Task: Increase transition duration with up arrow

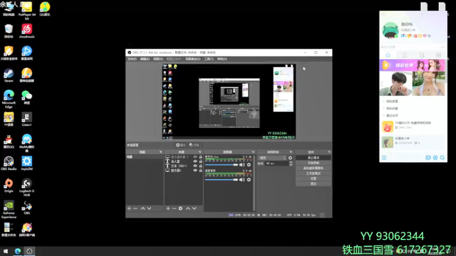Action: click(291, 162)
